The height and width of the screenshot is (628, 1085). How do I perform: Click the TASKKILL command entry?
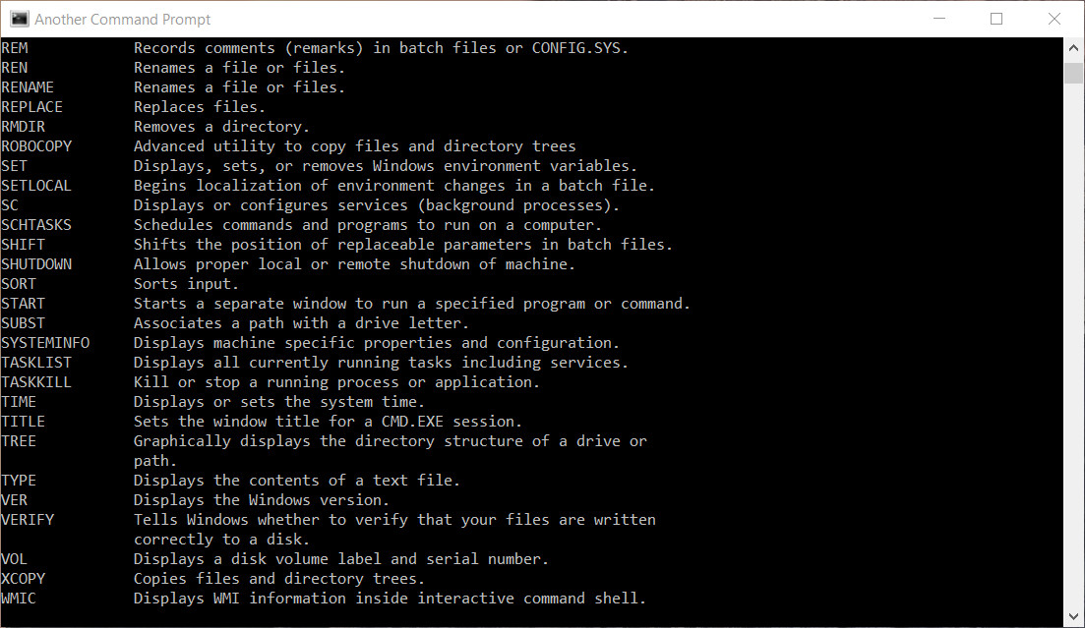[36, 382]
